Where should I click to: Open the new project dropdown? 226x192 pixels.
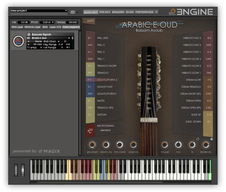click(66, 11)
